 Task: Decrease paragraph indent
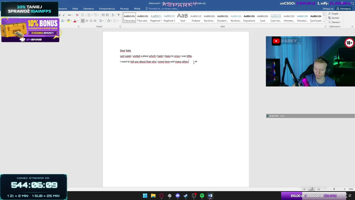tap(103, 15)
